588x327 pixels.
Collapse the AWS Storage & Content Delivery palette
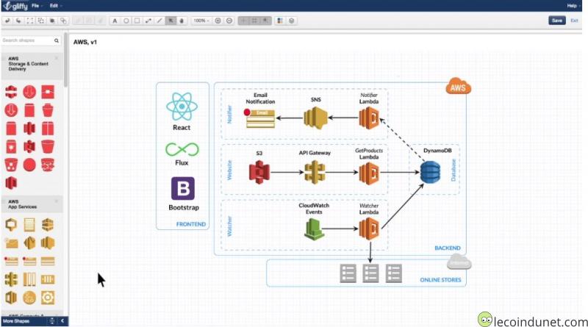[x=57, y=59]
